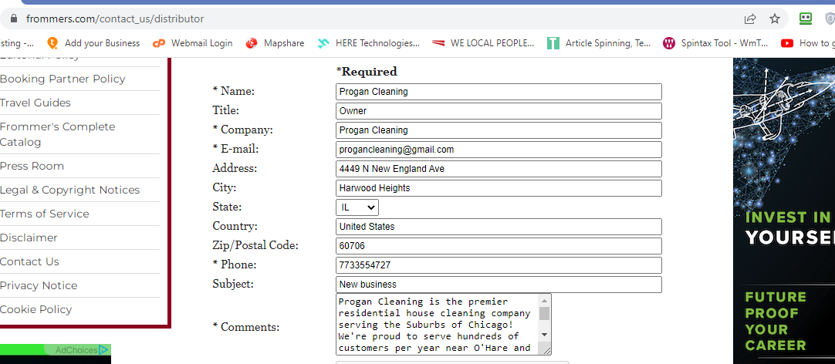The height and width of the screenshot is (364, 835).
Task: Open the Webmail Login bookmark
Action: click(193, 43)
